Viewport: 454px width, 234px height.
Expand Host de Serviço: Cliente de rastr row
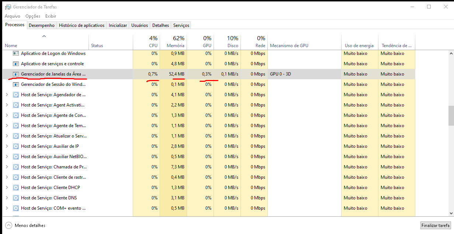(7, 177)
